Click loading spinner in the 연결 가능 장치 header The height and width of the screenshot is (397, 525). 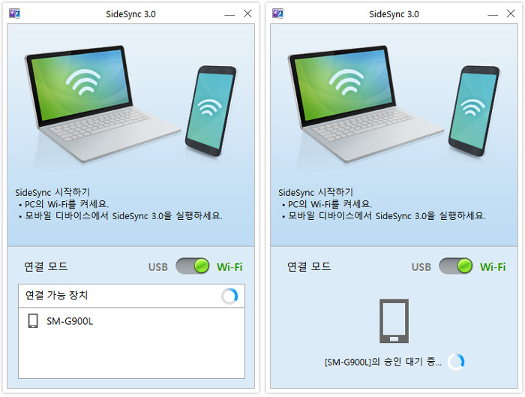[229, 296]
